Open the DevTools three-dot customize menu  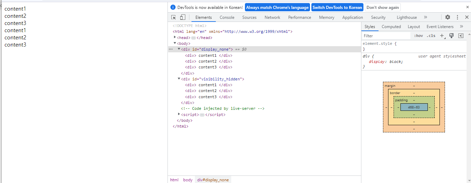(457, 17)
